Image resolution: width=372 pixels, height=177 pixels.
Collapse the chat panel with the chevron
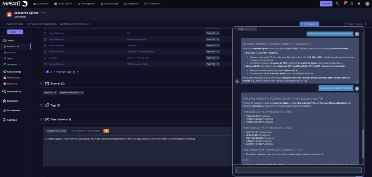click(x=360, y=29)
